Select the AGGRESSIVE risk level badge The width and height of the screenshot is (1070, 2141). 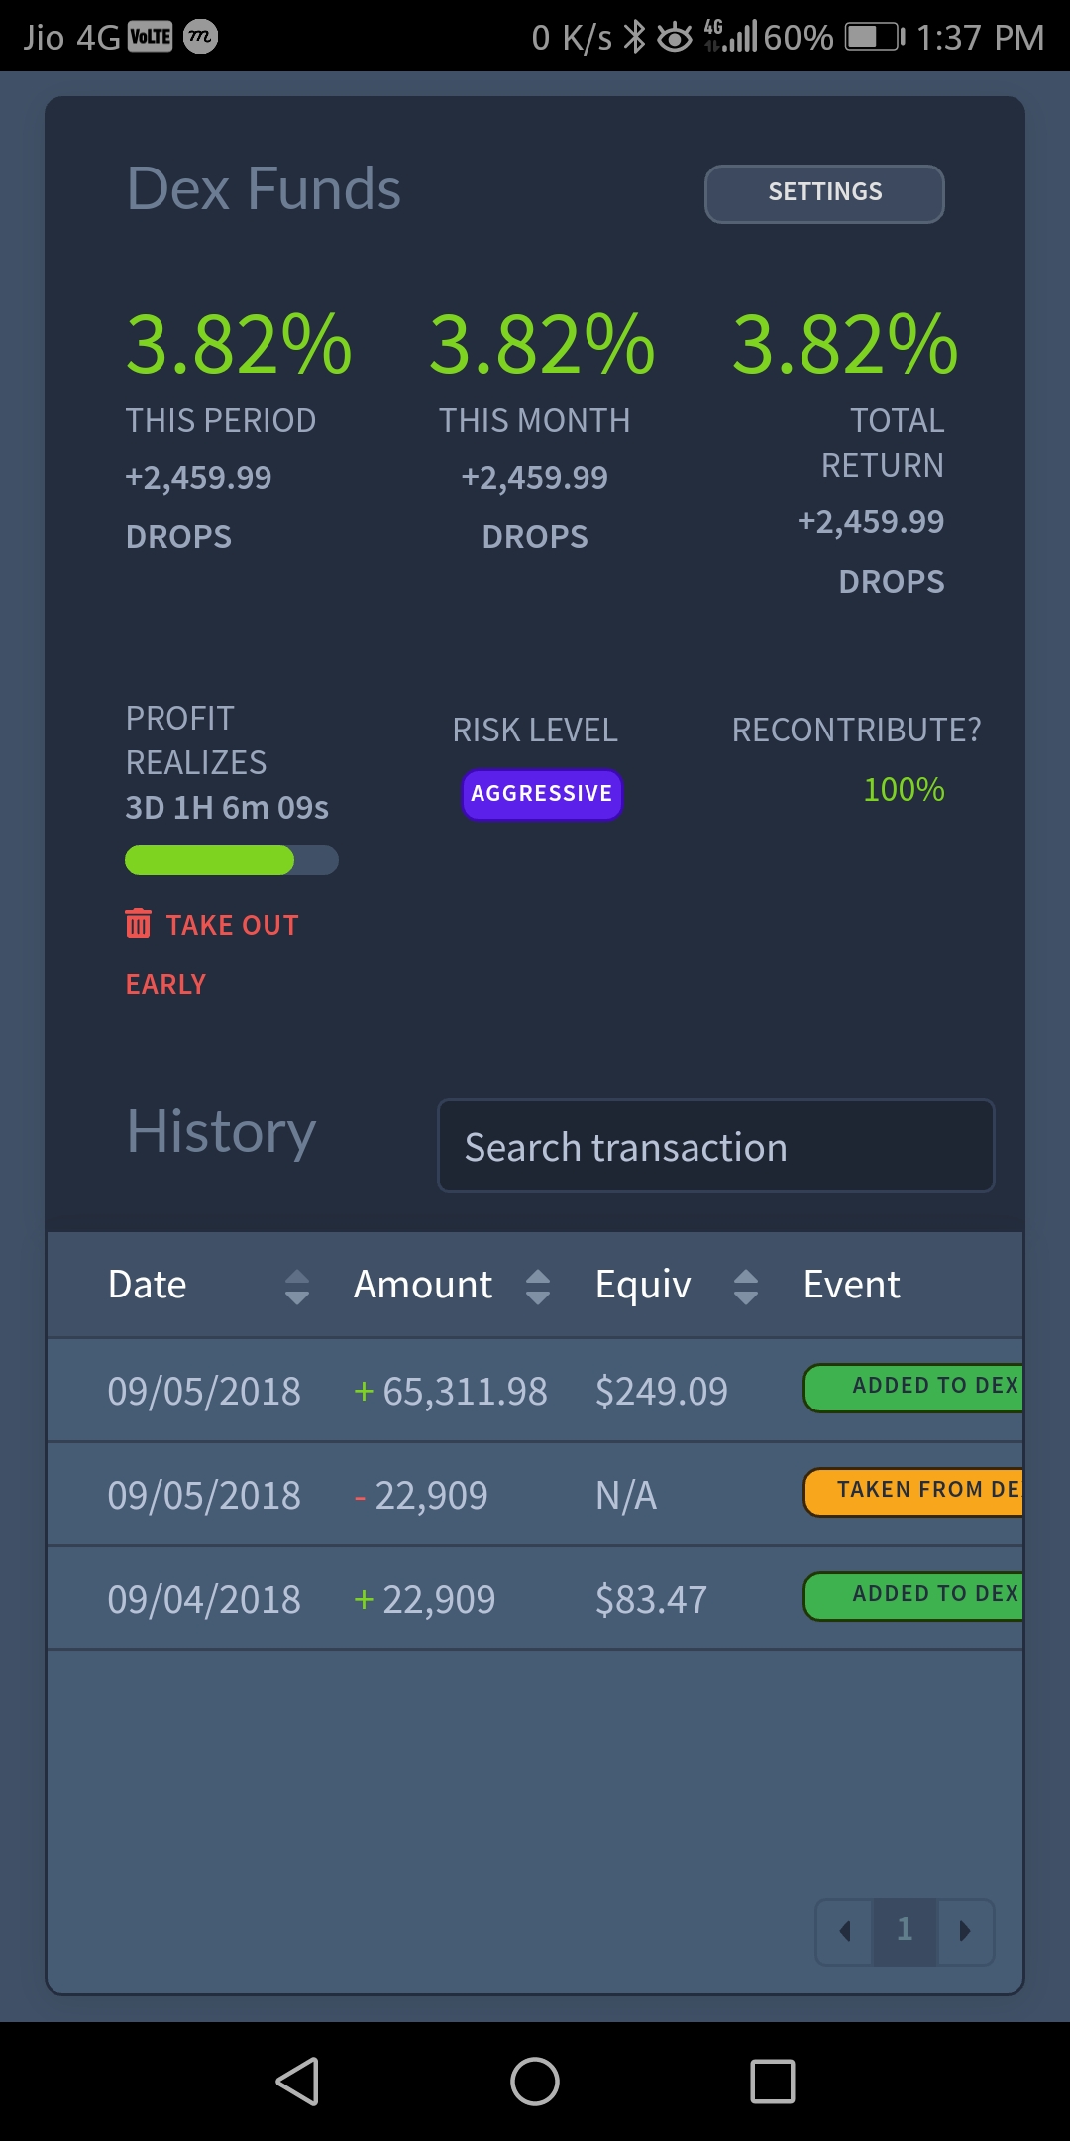pyautogui.click(x=542, y=794)
